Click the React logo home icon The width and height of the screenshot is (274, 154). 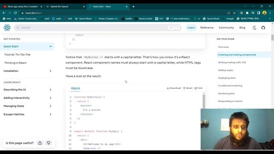click(7, 27)
